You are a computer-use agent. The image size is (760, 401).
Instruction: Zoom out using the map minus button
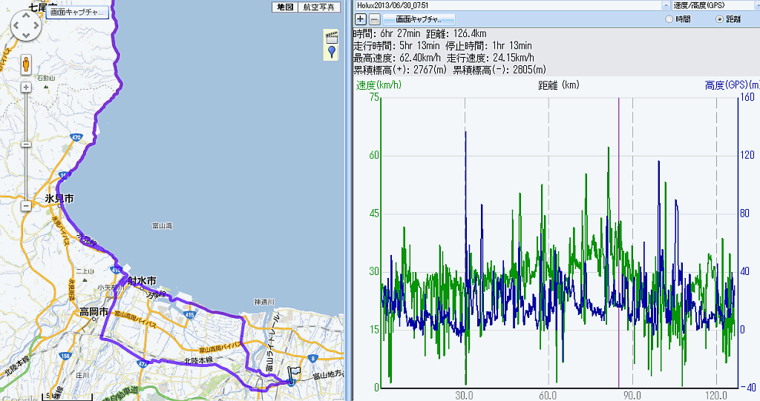[26, 206]
